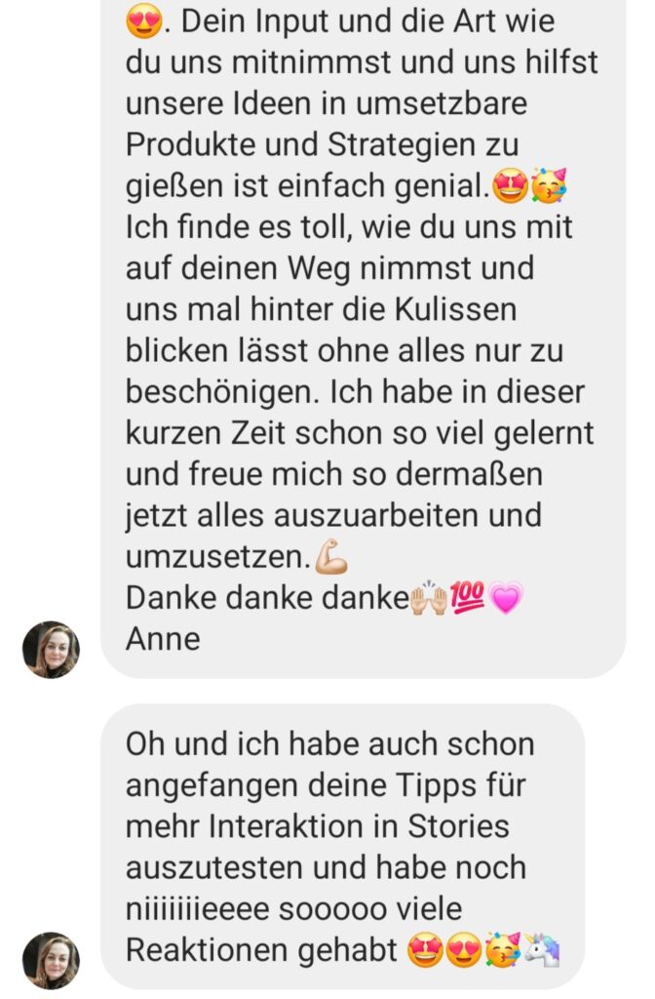Click the 'Reaktionen gehabt' text
Screen dimensions: 655x999
pos(261,950)
